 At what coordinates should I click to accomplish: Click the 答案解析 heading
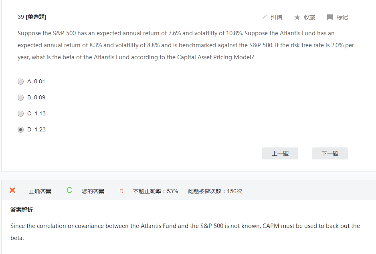click(22, 210)
